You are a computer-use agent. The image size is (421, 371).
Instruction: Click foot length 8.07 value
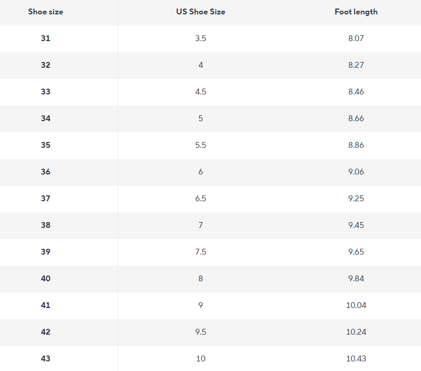(356, 38)
